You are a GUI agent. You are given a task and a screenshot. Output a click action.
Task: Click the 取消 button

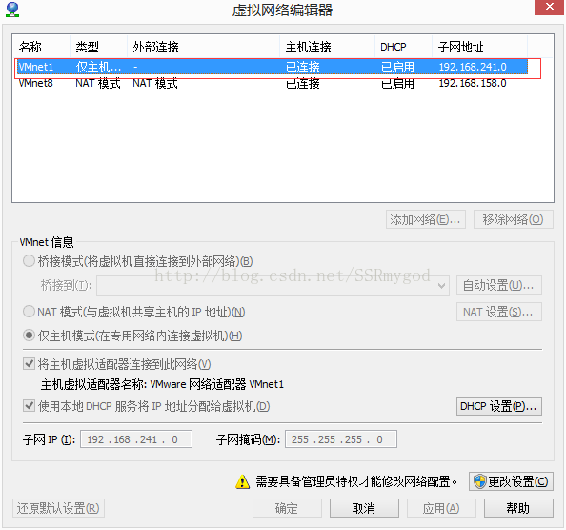pyautogui.click(x=364, y=508)
